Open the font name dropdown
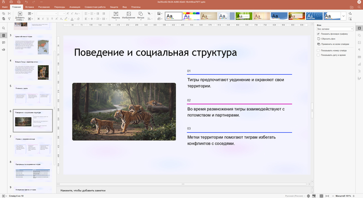 click(56, 13)
